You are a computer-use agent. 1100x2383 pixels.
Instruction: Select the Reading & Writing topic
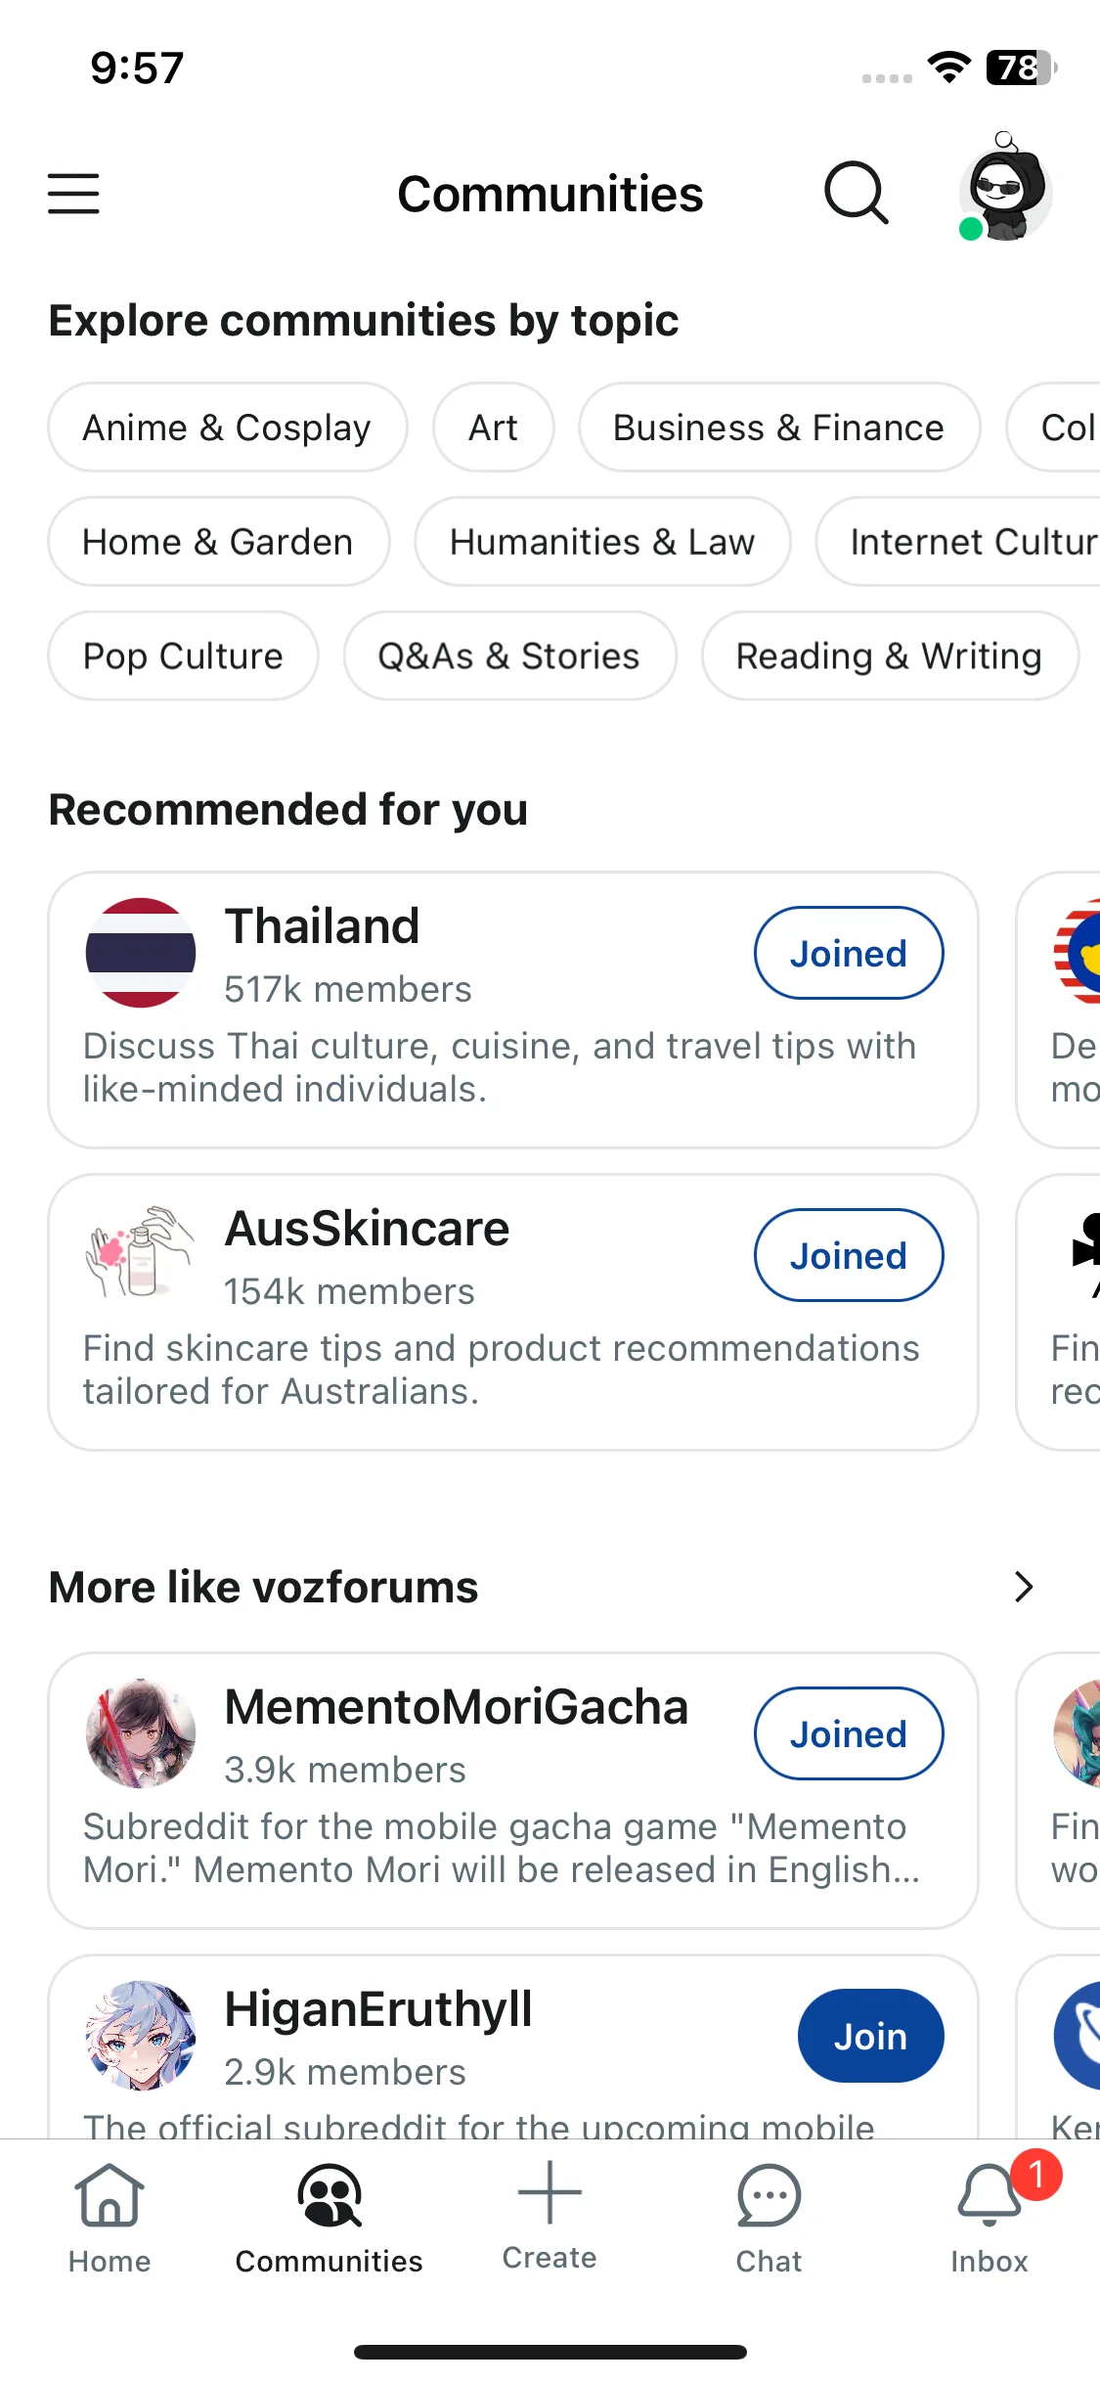pyautogui.click(x=890, y=655)
